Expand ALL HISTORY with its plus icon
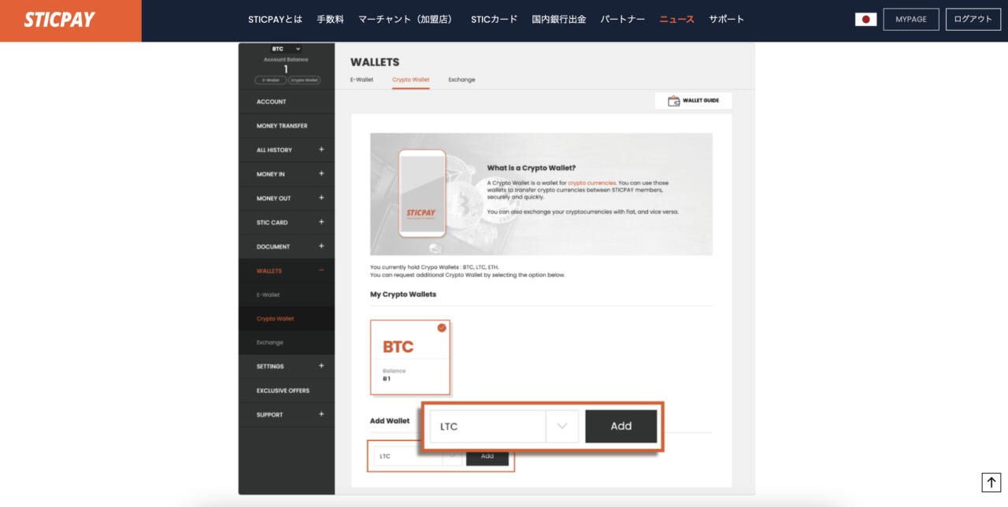Screen dimensions: 1008x507 pos(321,150)
